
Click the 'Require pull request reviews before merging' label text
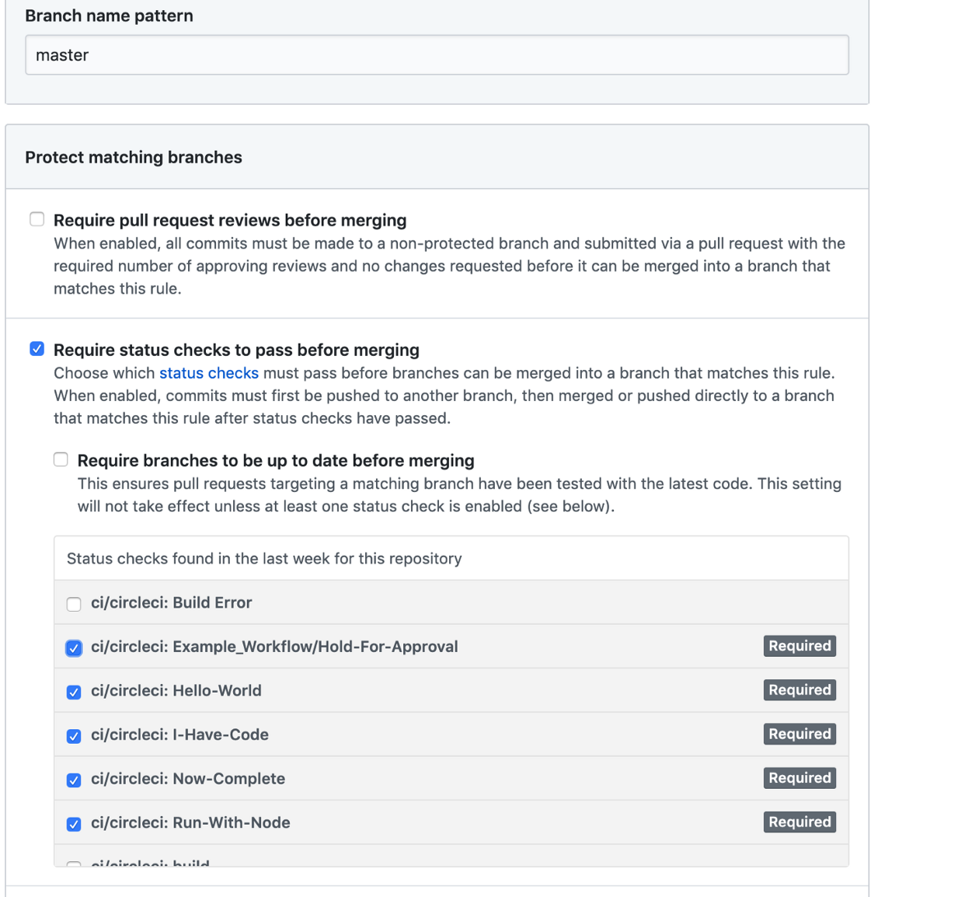pyautogui.click(x=230, y=220)
